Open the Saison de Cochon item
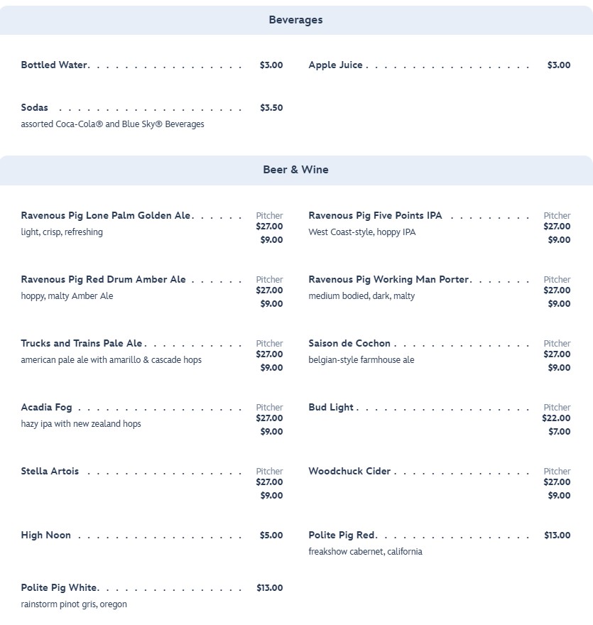 click(349, 344)
